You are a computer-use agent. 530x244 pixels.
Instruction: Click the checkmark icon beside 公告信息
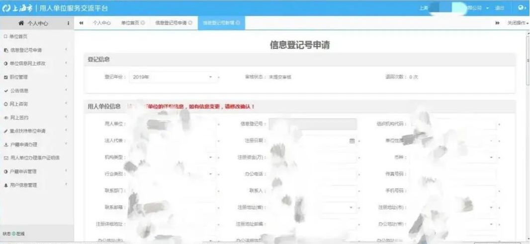click(5, 91)
